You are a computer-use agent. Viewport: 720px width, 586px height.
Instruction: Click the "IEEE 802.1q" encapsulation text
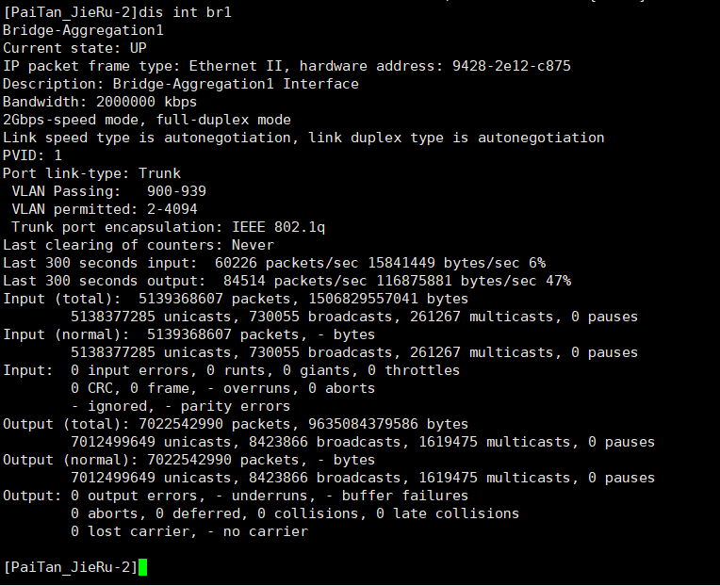[278, 227]
